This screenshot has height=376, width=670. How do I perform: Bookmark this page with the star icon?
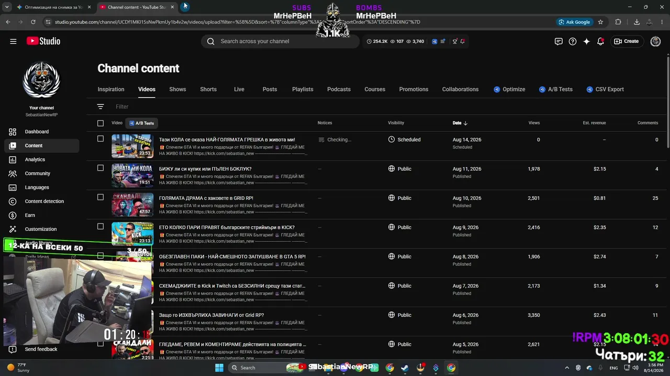tap(600, 22)
